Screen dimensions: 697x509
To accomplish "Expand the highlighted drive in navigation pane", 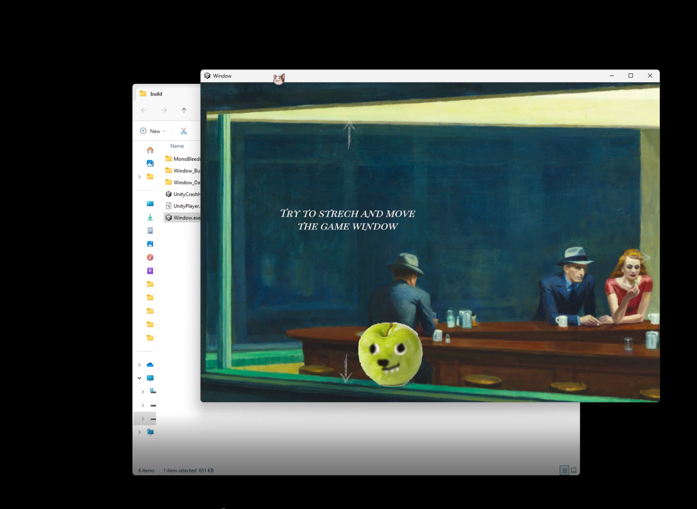I will [143, 419].
